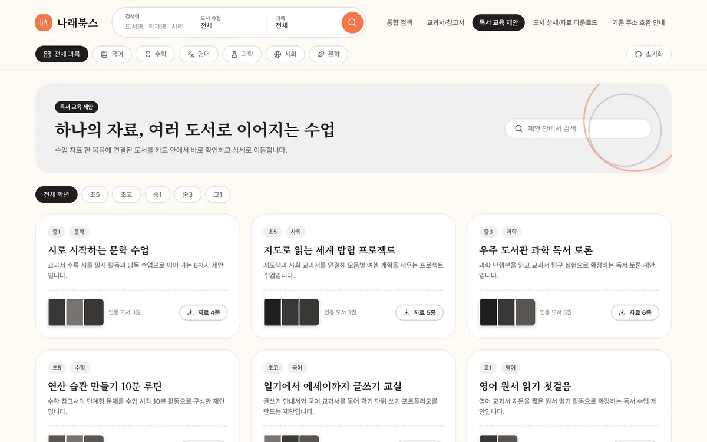707x442 pixels.
Task: Select 초5 grade filter
Action: pyautogui.click(x=95, y=194)
